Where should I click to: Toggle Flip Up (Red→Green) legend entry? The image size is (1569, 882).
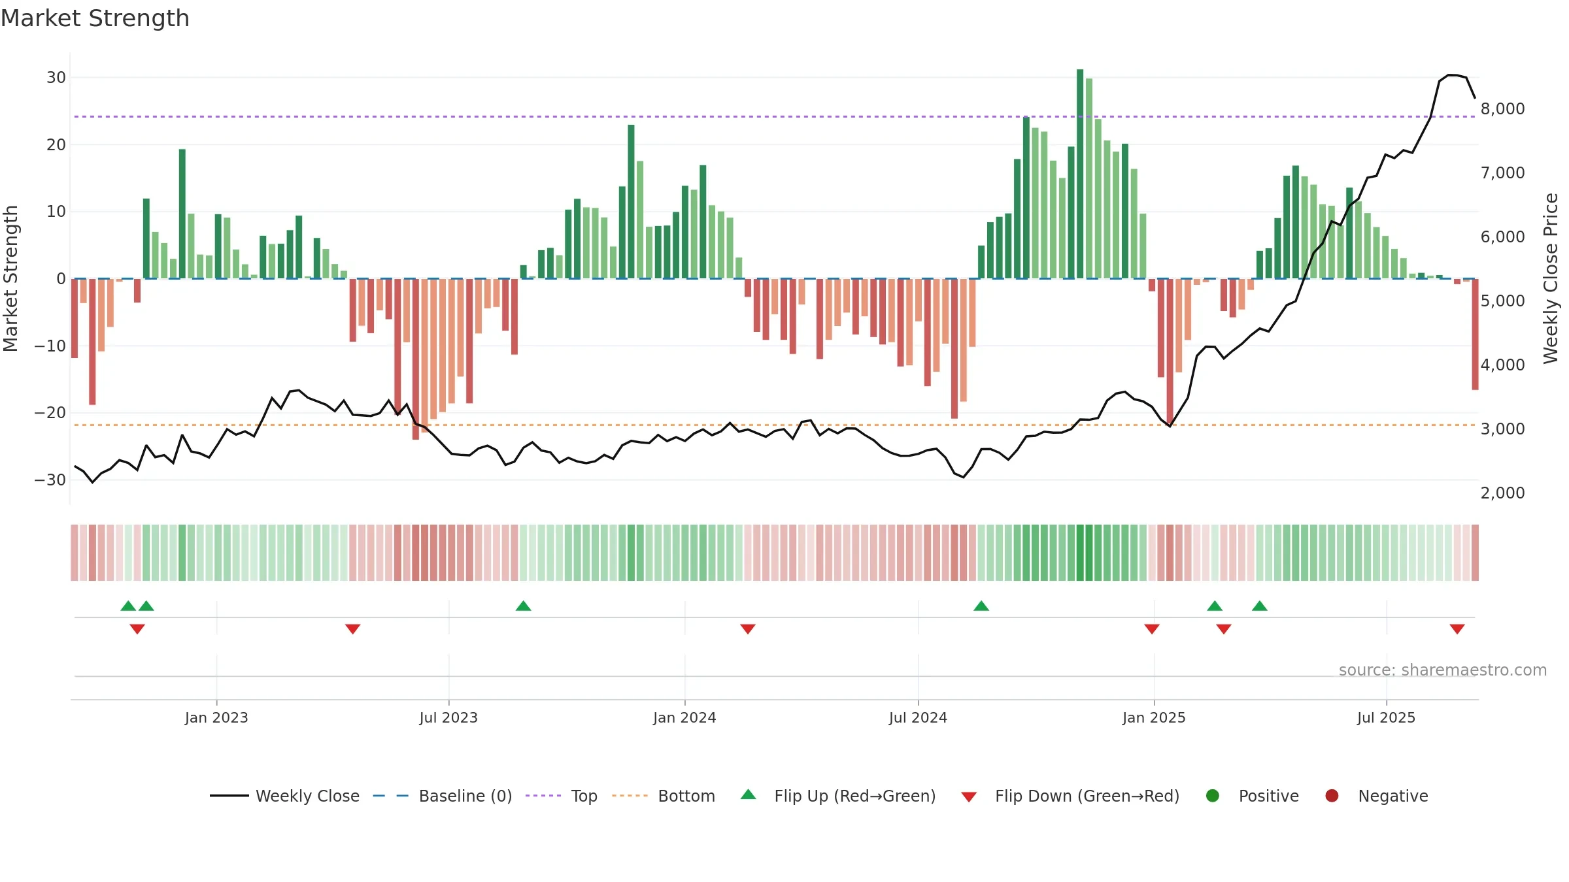[838, 796]
